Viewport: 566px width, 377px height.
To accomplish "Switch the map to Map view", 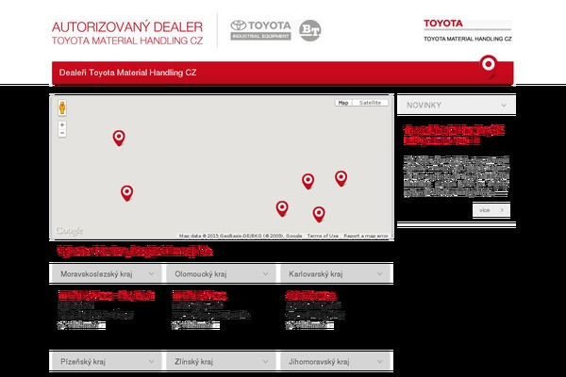I will coord(343,103).
